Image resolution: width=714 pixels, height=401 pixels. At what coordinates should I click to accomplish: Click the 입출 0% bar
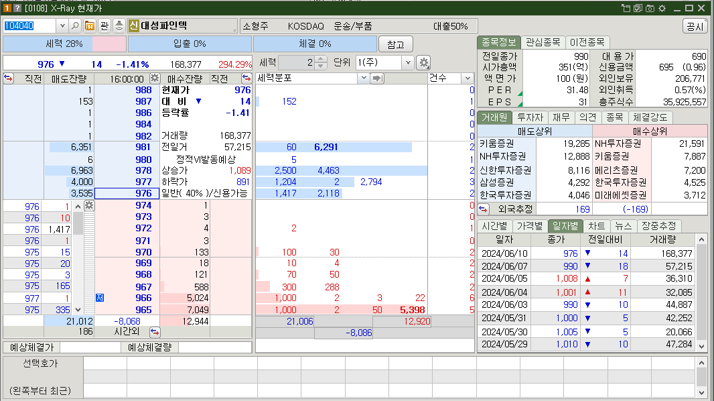click(190, 44)
